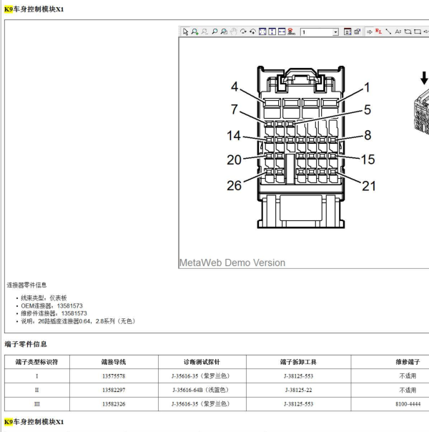Click terminal type identifier row III
Screen dimensions: 429x432
37,404
